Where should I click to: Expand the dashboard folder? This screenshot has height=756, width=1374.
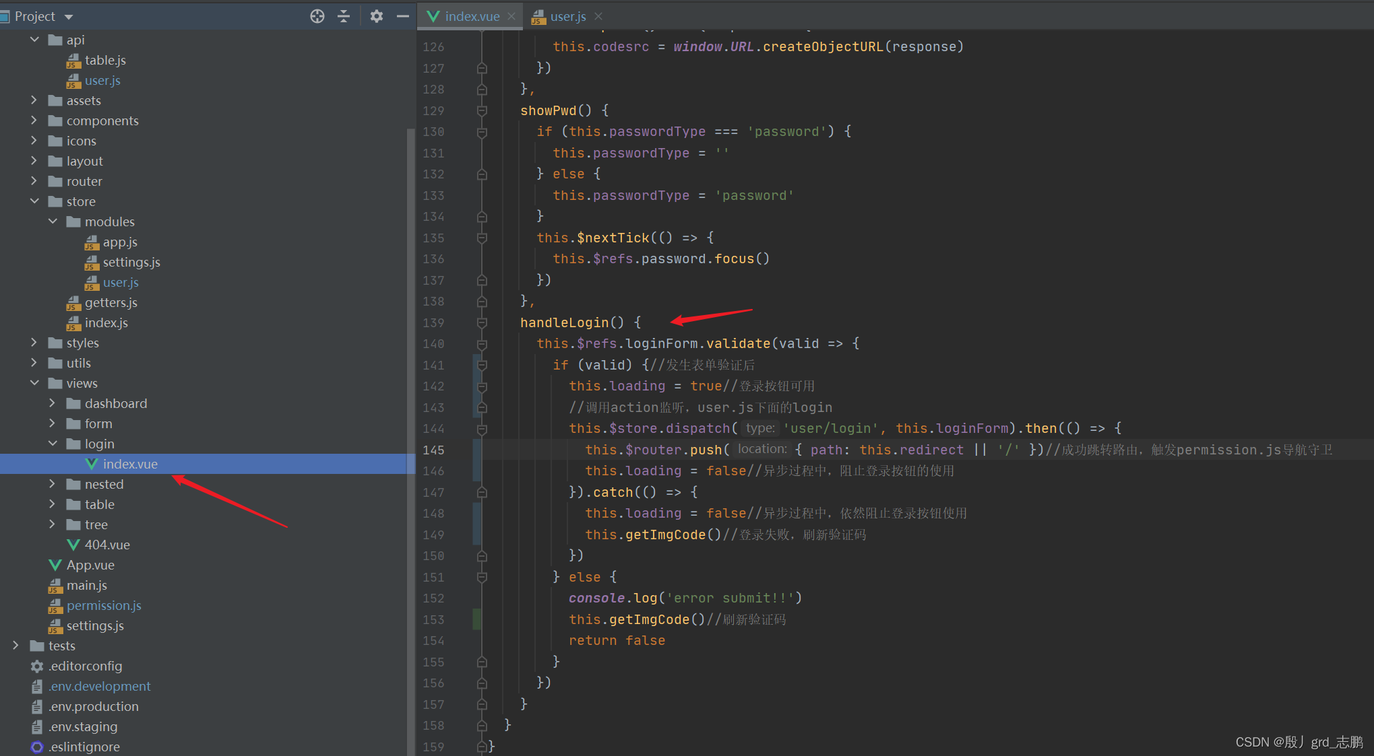[x=53, y=403]
